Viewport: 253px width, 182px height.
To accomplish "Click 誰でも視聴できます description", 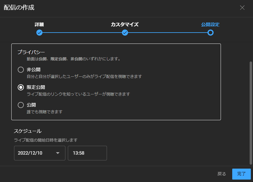I will point(45,112).
